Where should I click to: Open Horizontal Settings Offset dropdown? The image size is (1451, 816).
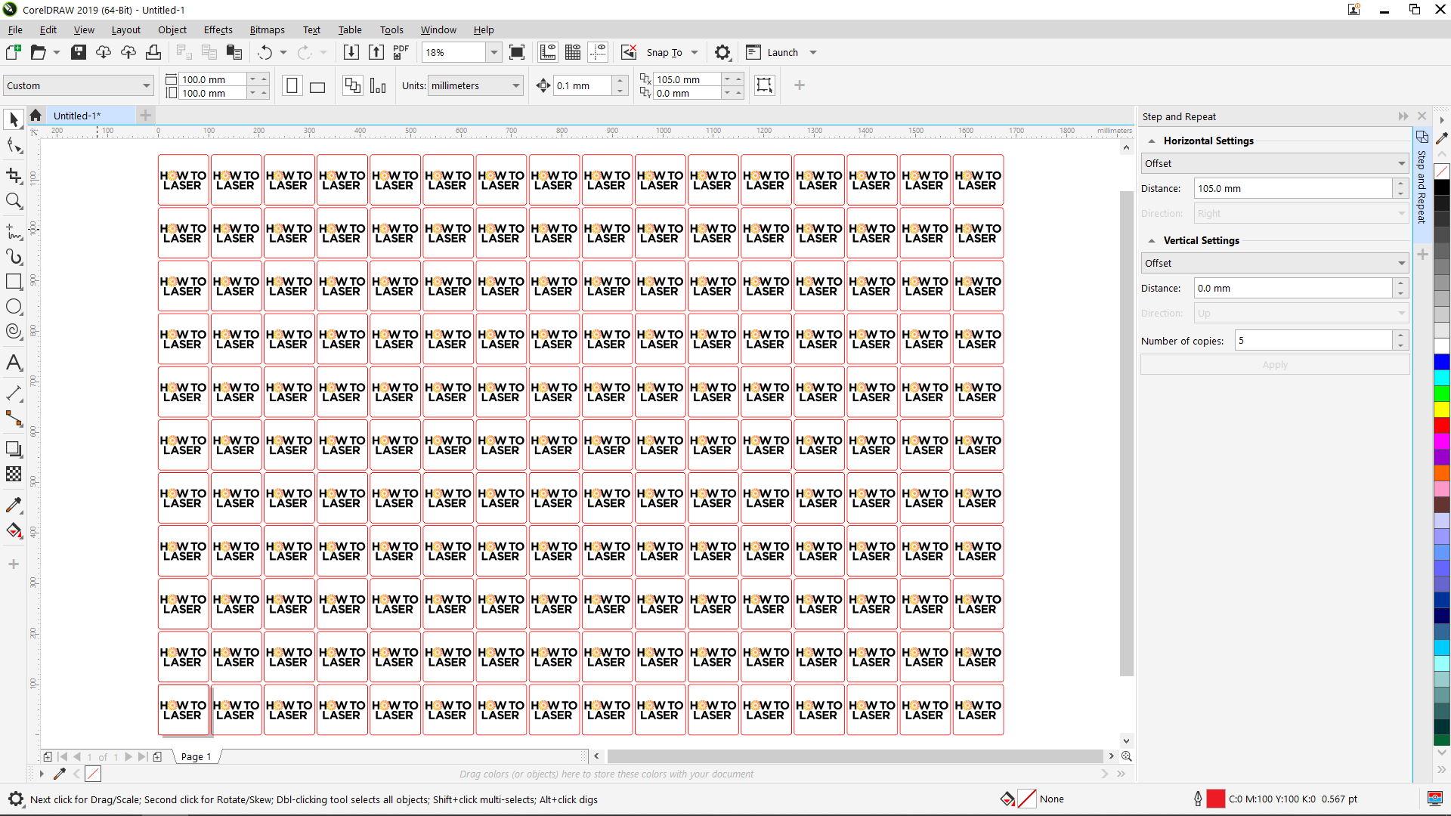1274,163
